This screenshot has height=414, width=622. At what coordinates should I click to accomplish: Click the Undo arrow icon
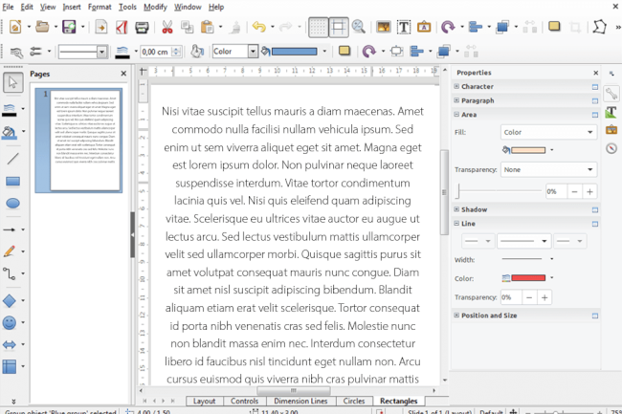259,27
